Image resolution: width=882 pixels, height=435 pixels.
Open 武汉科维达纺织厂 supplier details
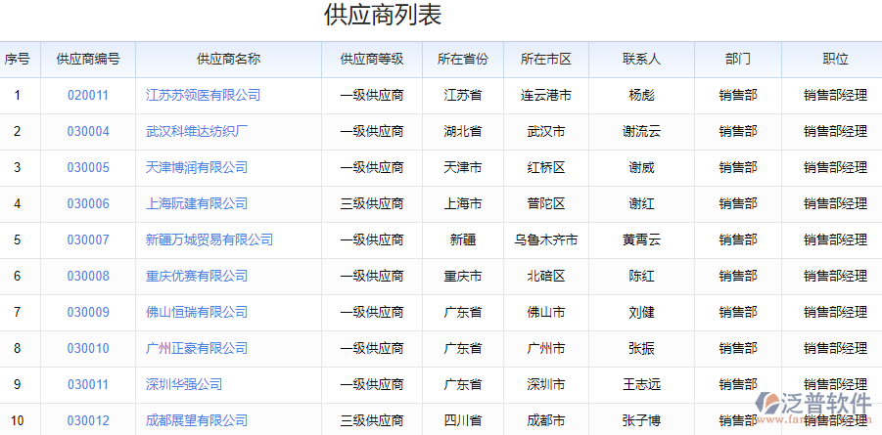197,132
